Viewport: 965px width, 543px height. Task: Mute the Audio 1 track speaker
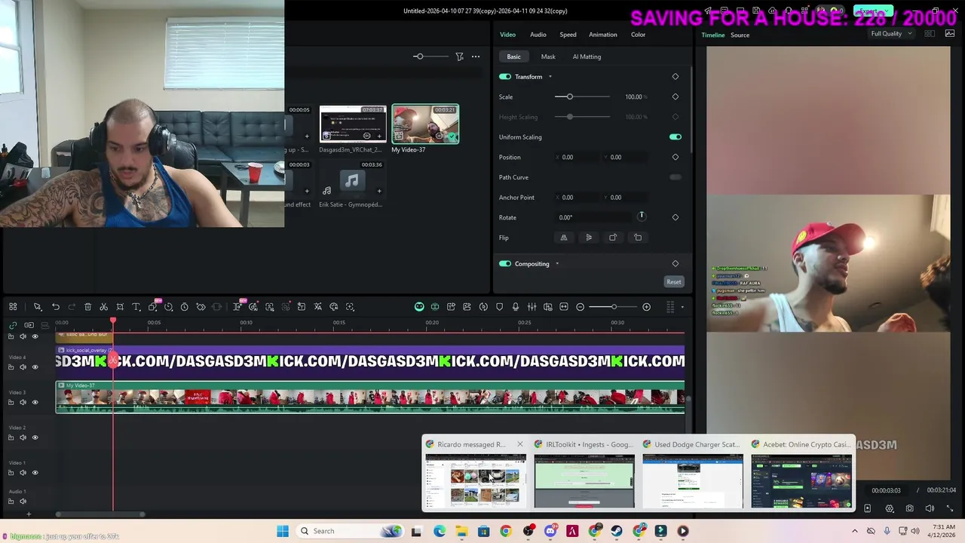click(23, 502)
